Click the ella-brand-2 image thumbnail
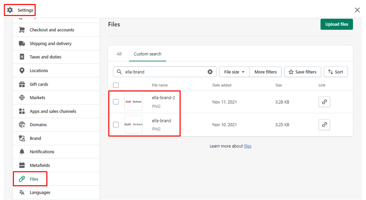 click(x=133, y=102)
